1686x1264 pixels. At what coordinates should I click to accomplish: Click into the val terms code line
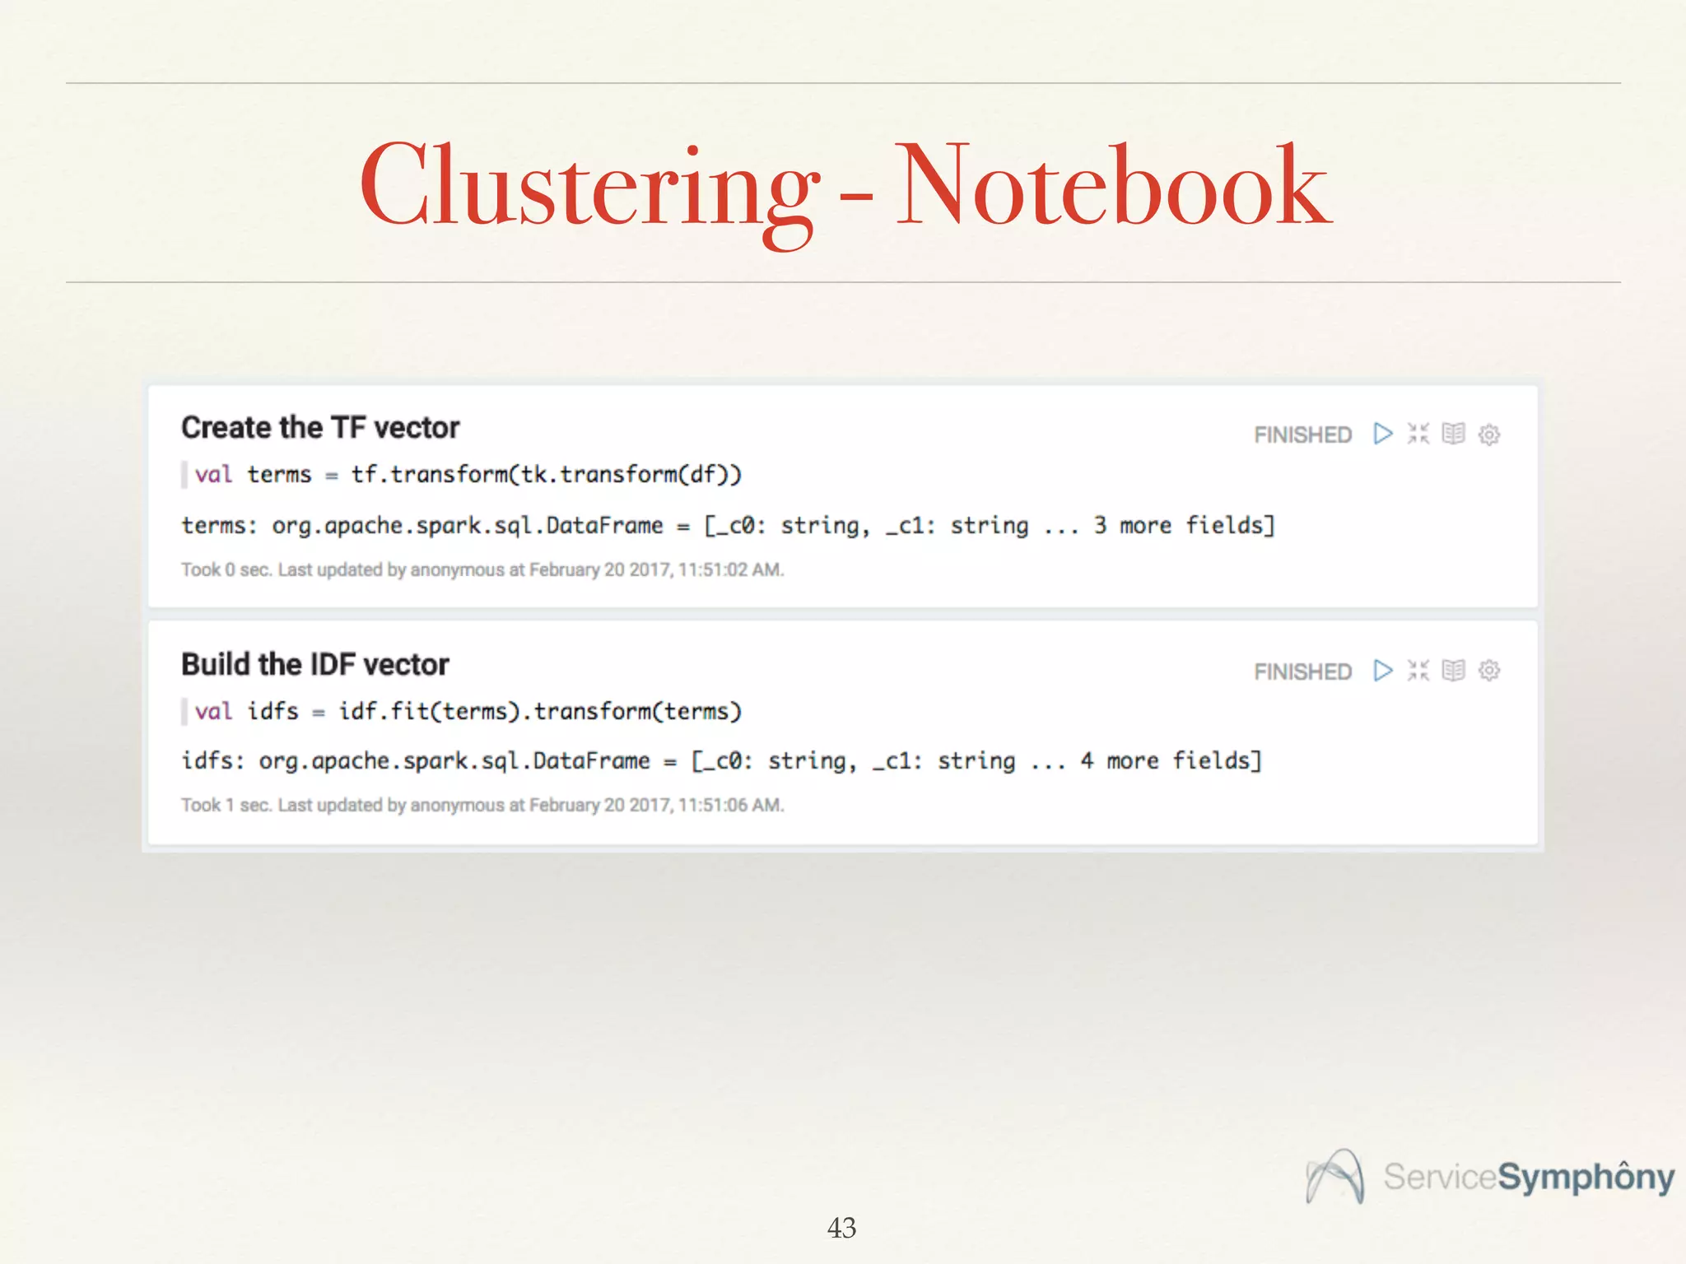[468, 475]
